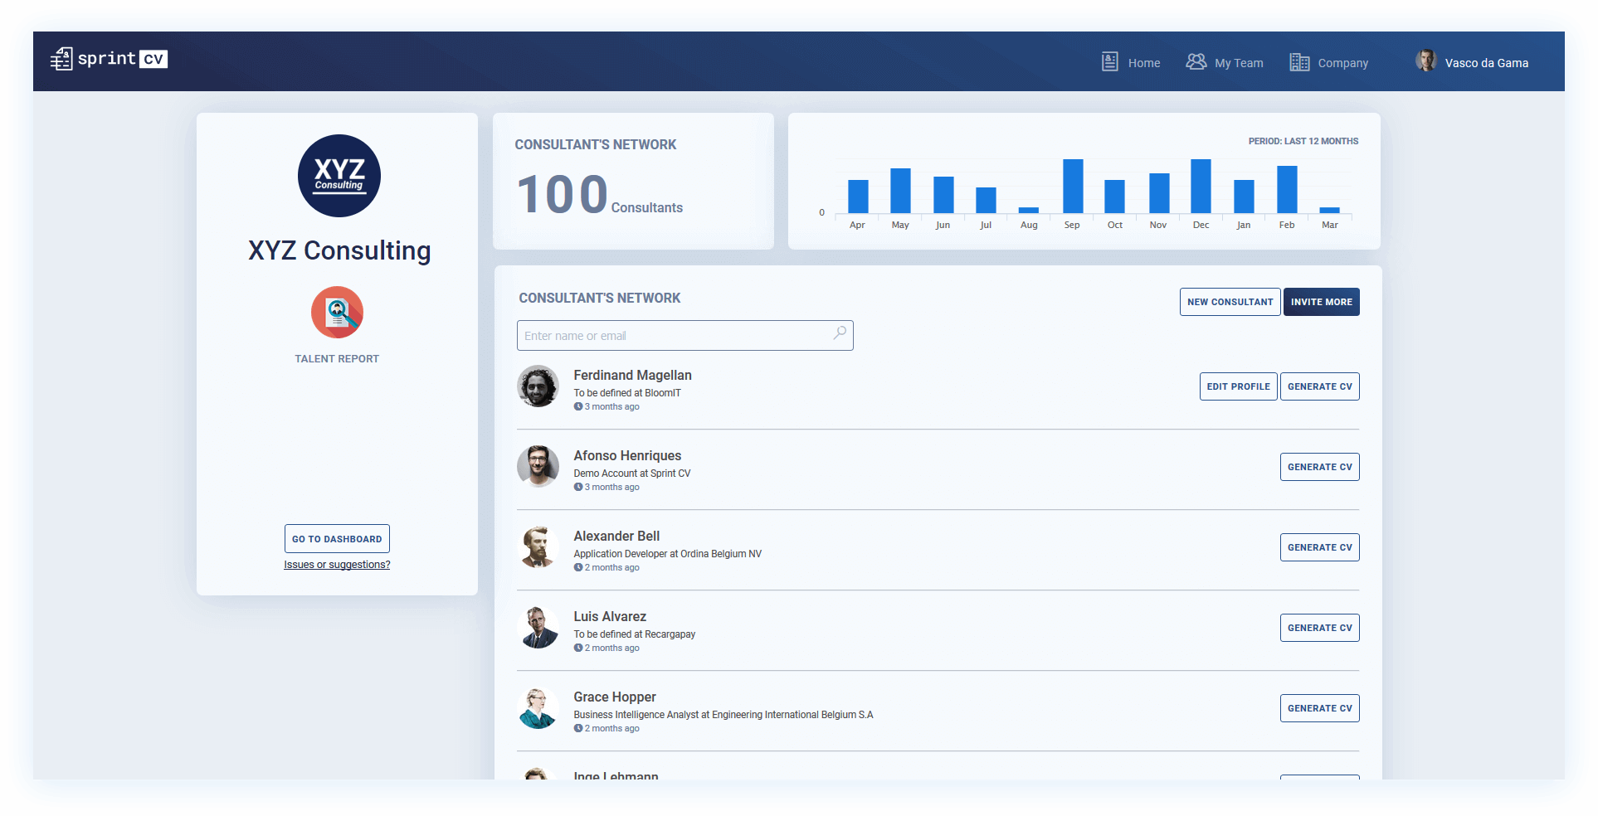
Task: Select Grace Hopper's avatar
Action: (538, 708)
